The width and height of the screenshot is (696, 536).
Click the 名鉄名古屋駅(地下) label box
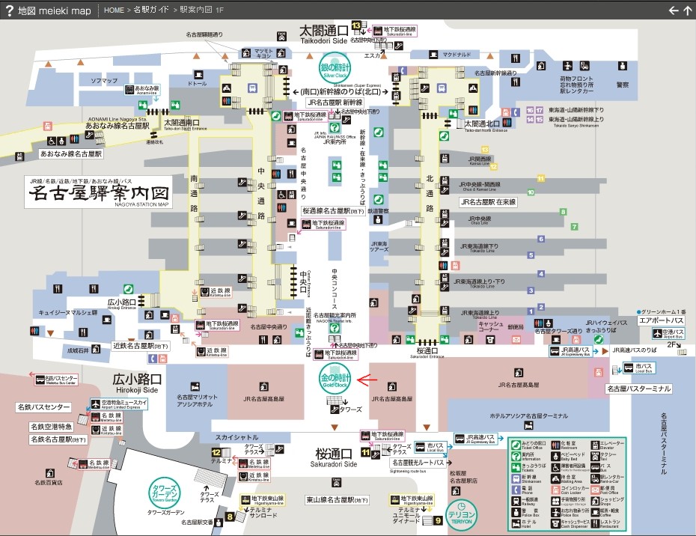pyautogui.click(x=58, y=439)
